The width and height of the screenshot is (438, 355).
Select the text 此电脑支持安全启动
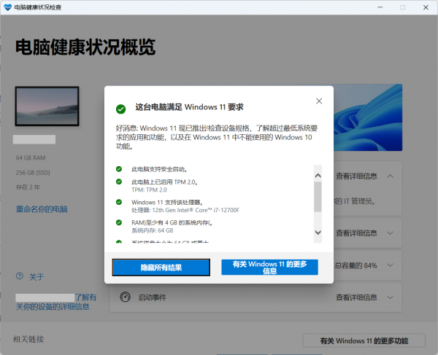tap(158, 169)
